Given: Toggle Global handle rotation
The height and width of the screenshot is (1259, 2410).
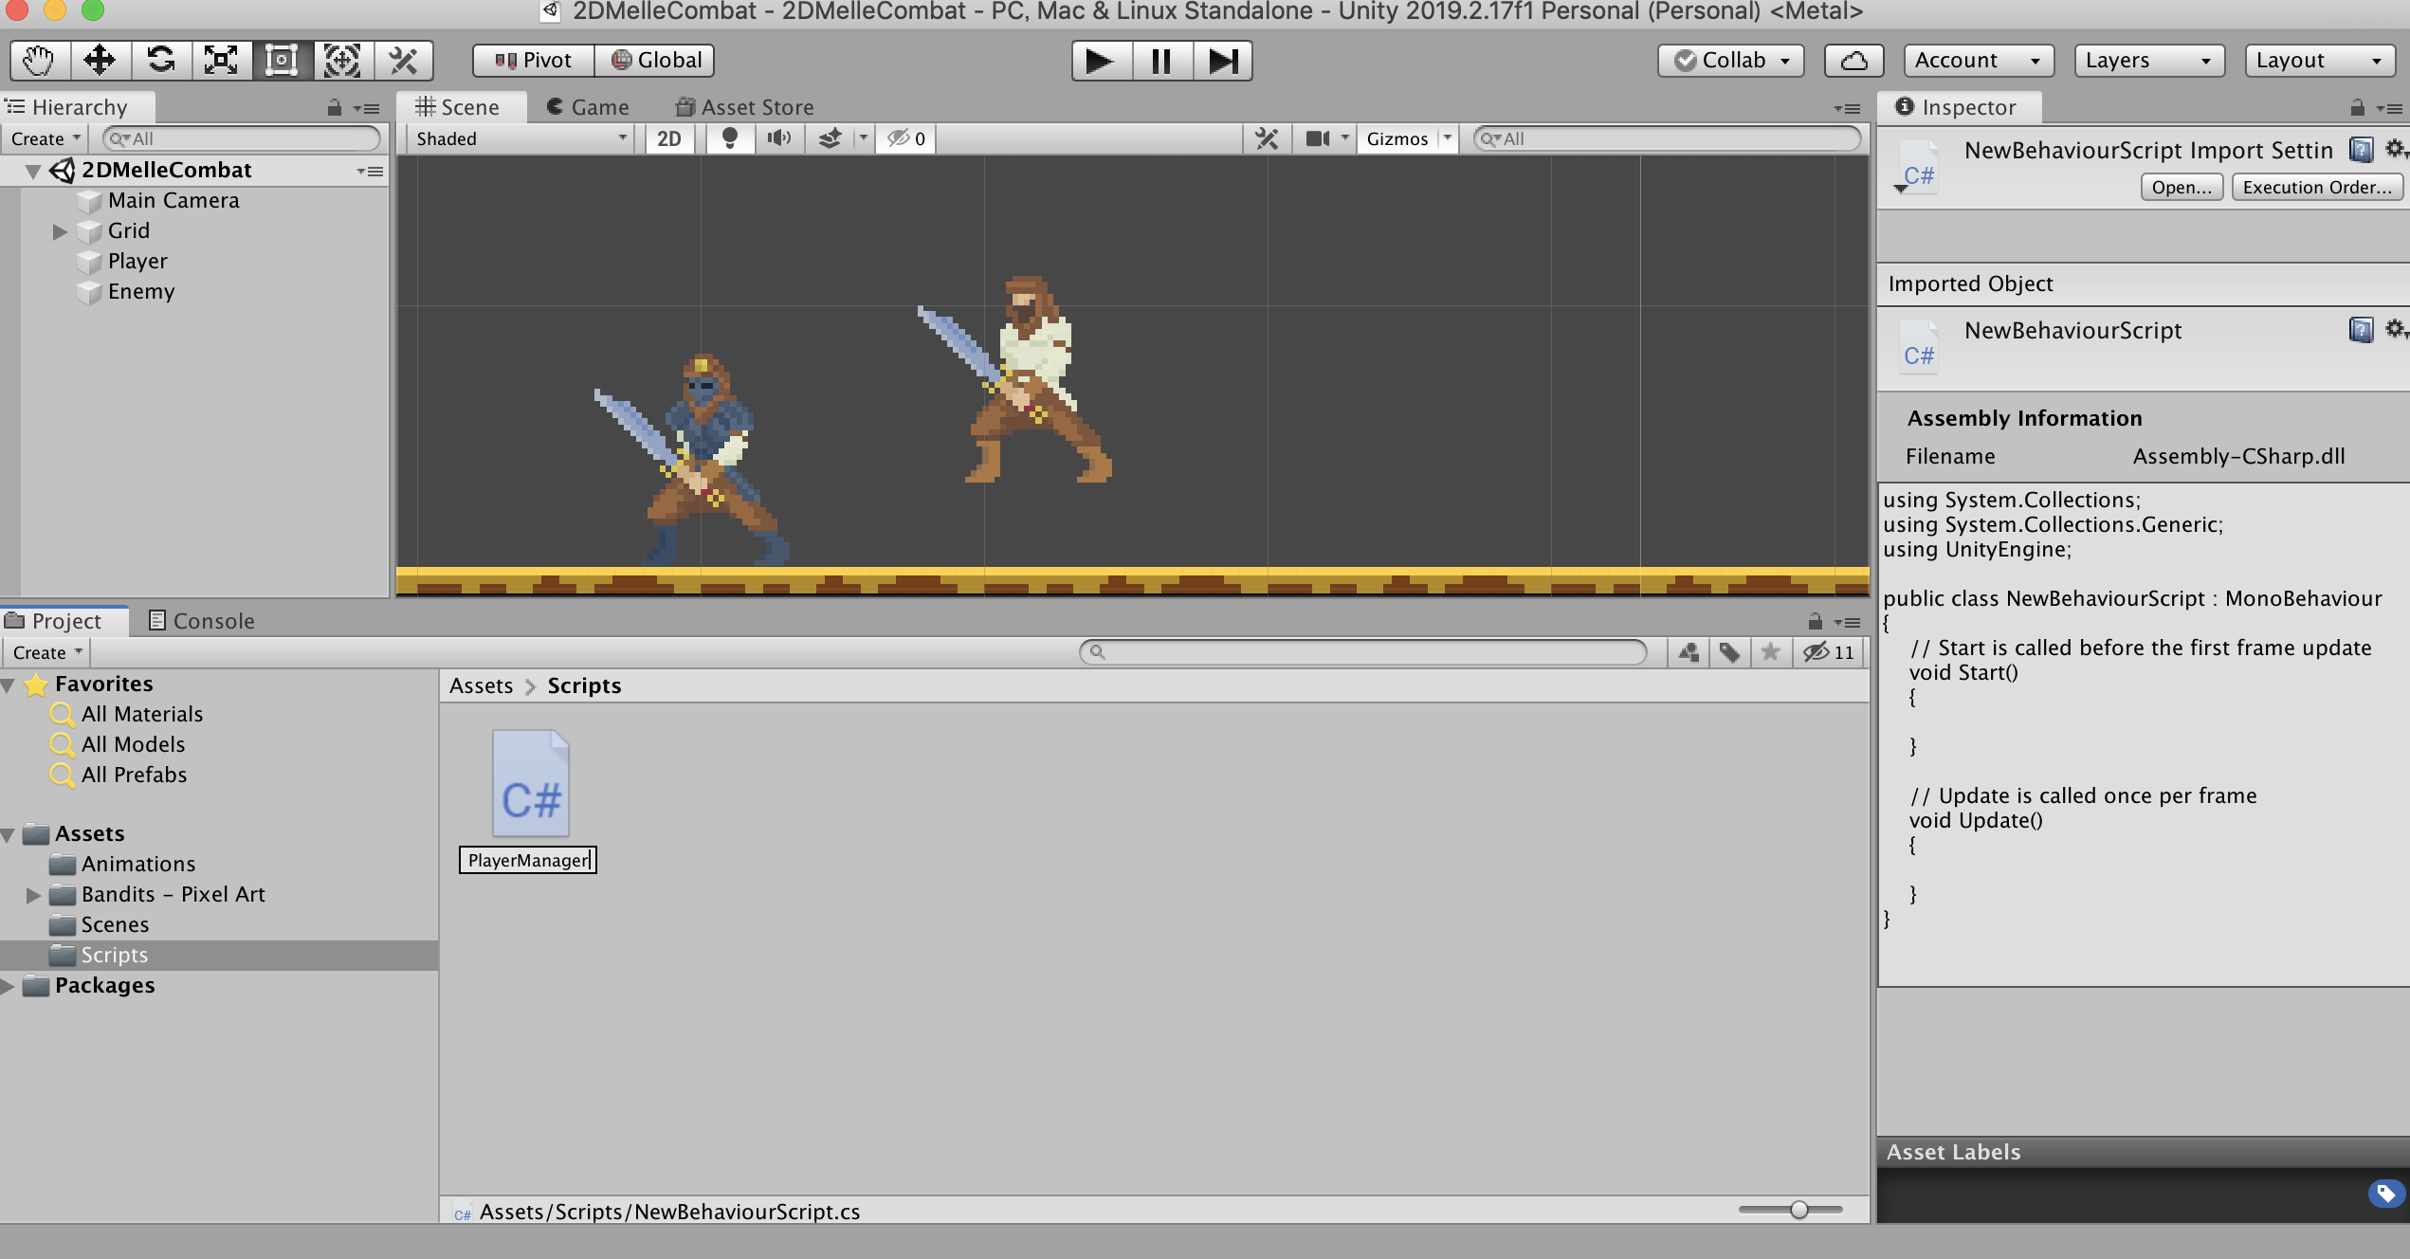Looking at the screenshot, I should point(655,61).
